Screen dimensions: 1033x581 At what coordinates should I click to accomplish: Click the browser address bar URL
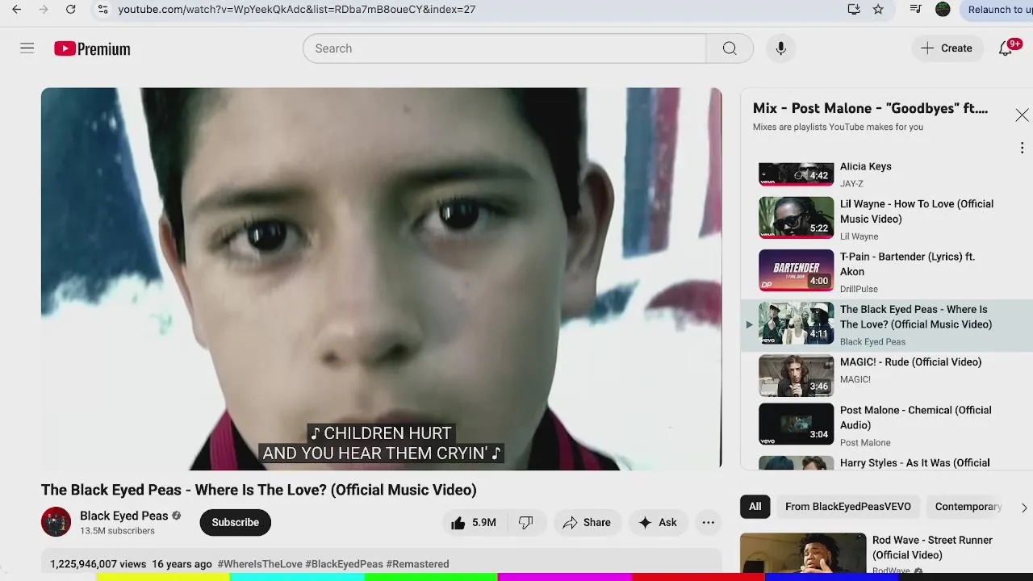coord(297,10)
